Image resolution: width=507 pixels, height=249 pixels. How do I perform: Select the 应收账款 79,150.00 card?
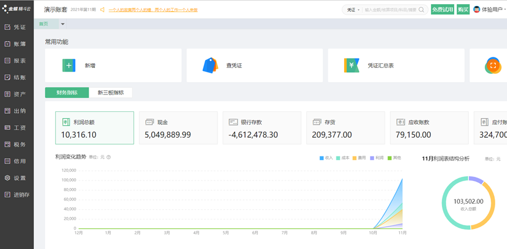pos(430,128)
